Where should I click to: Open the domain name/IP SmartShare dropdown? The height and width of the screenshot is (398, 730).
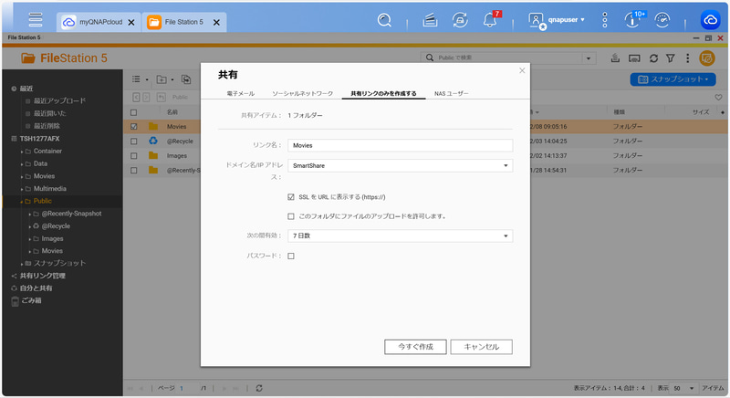pyautogui.click(x=400, y=166)
